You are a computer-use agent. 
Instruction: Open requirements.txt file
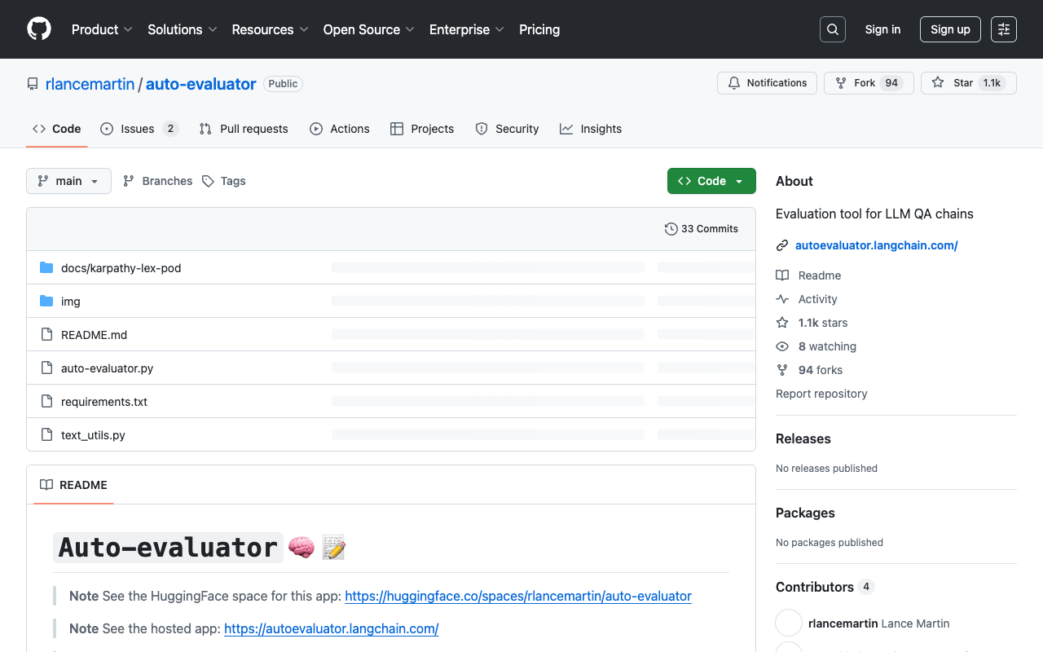tap(104, 402)
